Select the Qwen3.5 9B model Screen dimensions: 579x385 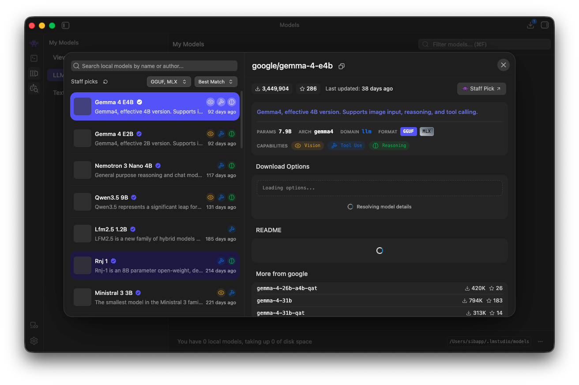click(x=155, y=202)
